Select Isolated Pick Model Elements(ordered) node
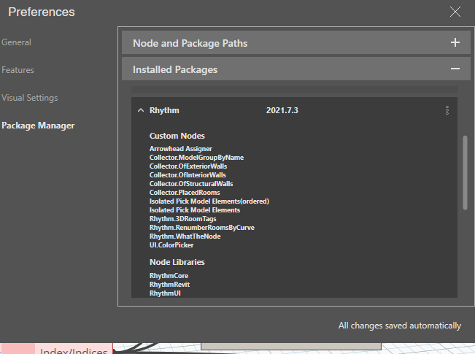 [x=209, y=201]
